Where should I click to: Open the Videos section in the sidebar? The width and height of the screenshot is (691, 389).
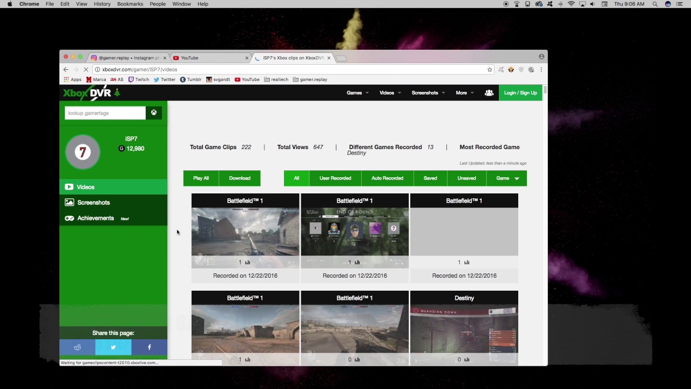click(113, 187)
